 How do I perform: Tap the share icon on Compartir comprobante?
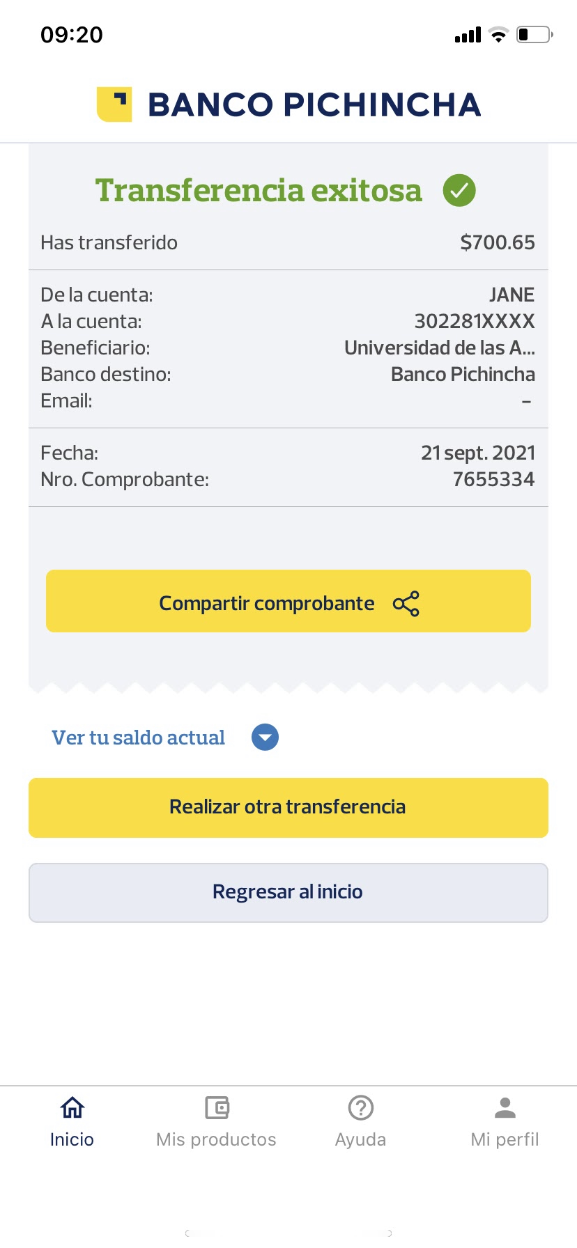(406, 603)
